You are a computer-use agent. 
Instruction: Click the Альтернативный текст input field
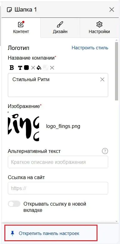(58, 162)
